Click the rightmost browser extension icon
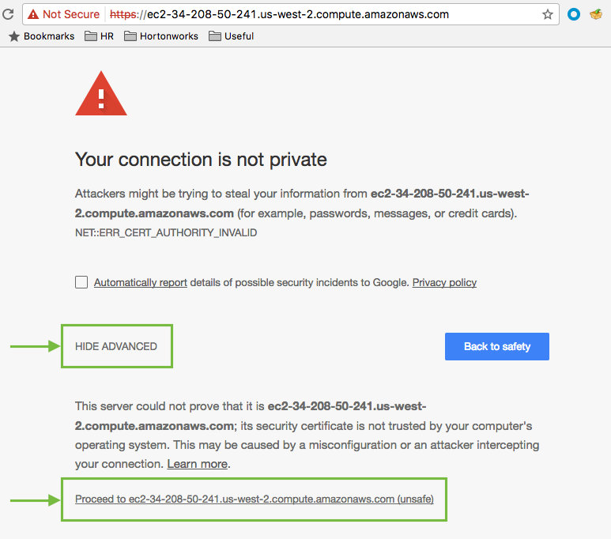This screenshot has height=539, width=611. [596, 14]
